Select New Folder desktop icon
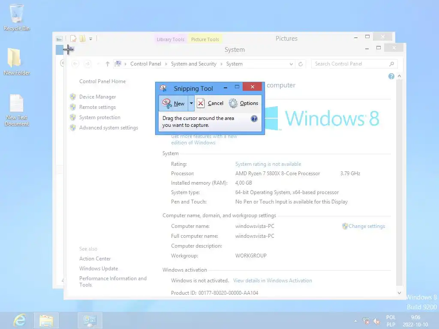Viewport: 439px width, 329px height. (x=17, y=62)
